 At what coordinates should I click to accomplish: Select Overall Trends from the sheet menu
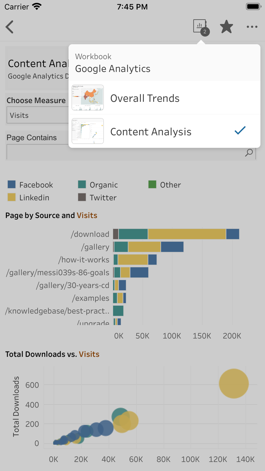pyautogui.click(x=144, y=98)
